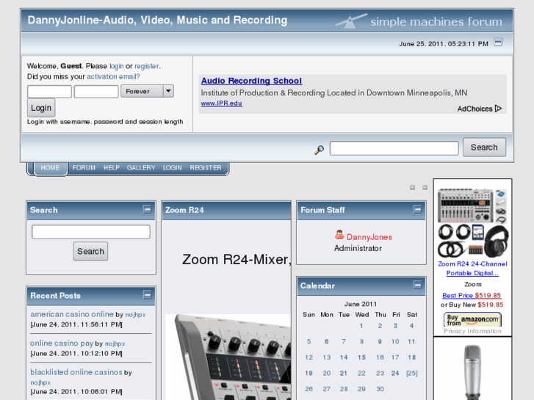Follow the login link in welcome text
Screen dimensions: 534x400
(117, 66)
